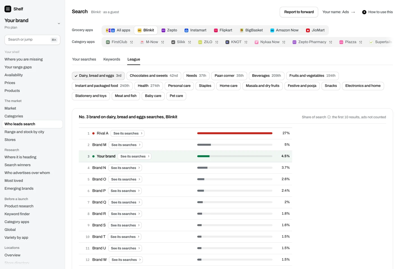Select the Snacks category chip
Viewport: 404px width, 269px height.
pyautogui.click(x=331, y=86)
